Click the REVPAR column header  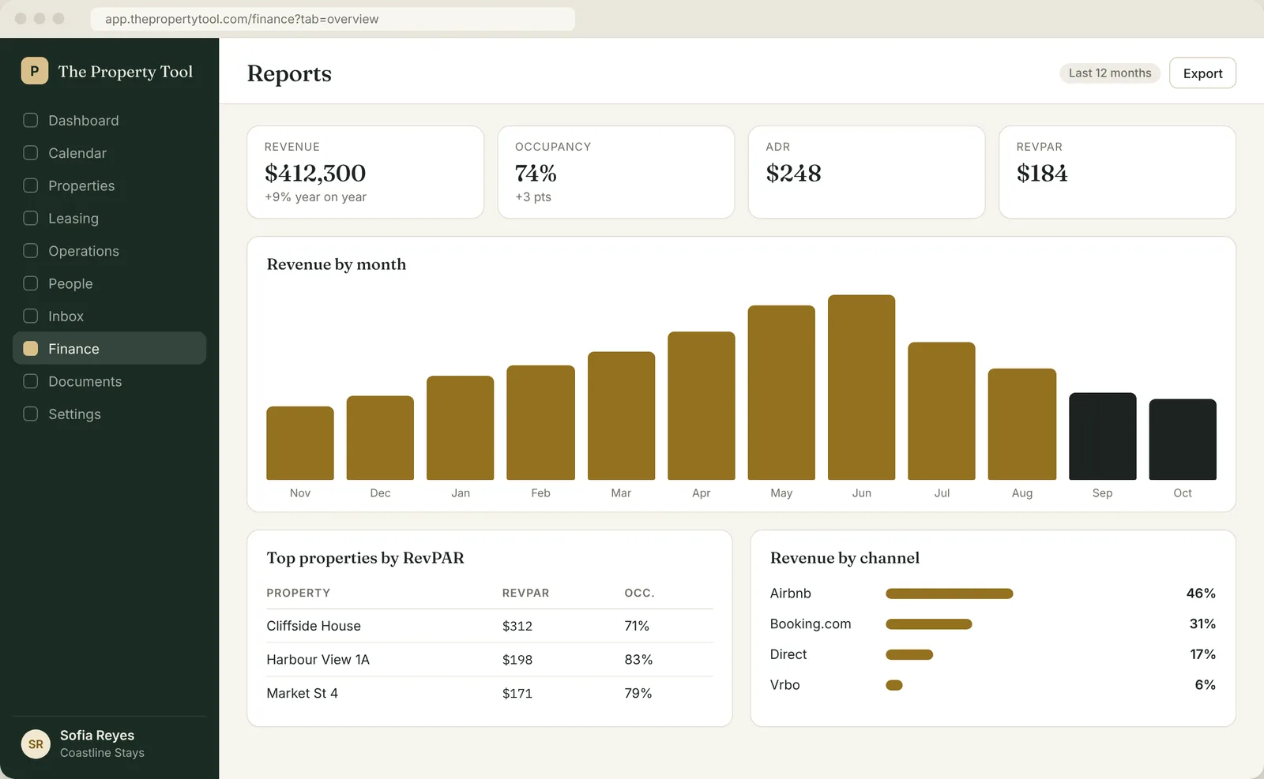point(525,593)
